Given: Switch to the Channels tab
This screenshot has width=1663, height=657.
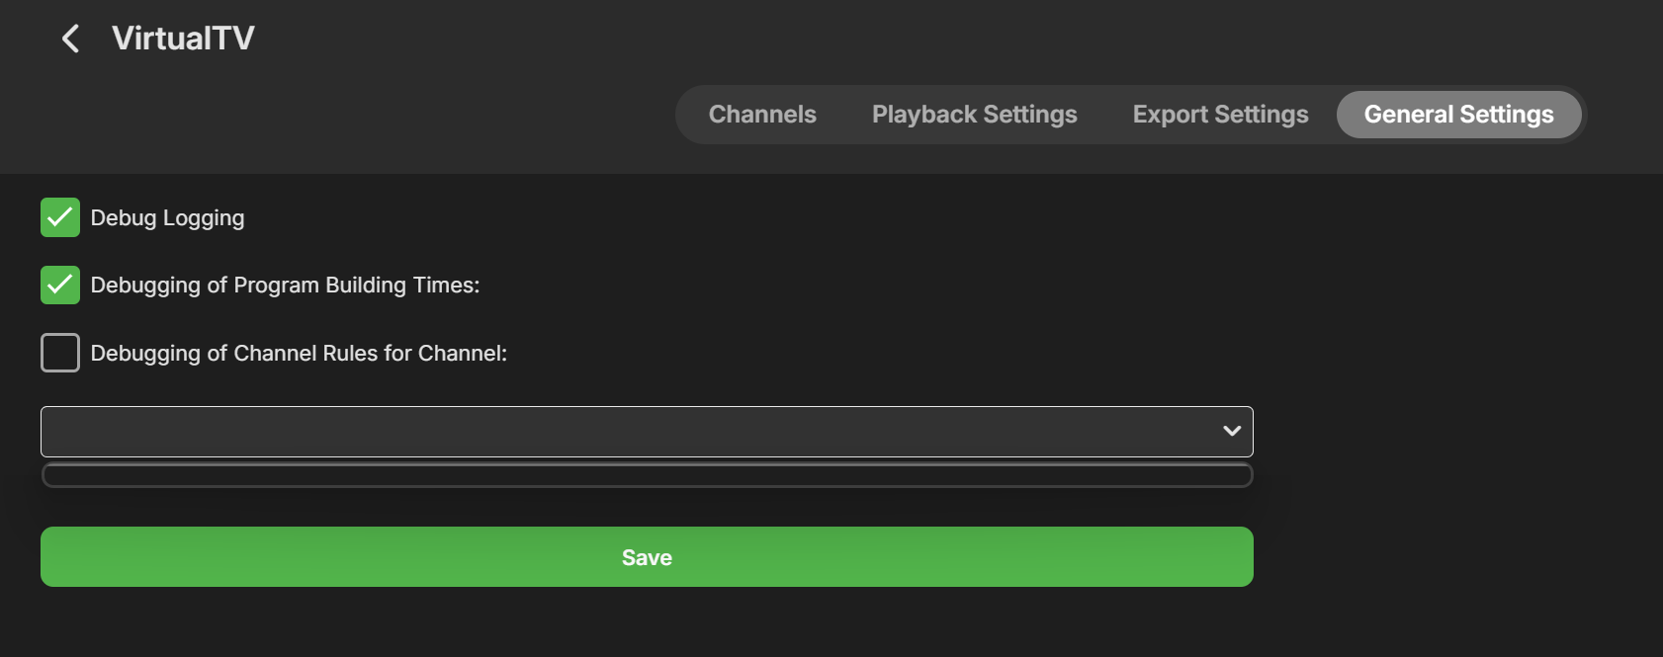Looking at the screenshot, I should 762,115.
